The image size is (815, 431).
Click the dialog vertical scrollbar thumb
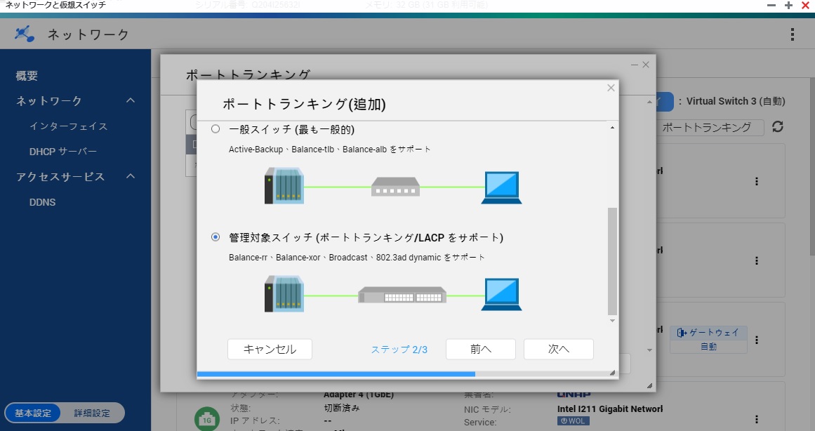click(612, 260)
